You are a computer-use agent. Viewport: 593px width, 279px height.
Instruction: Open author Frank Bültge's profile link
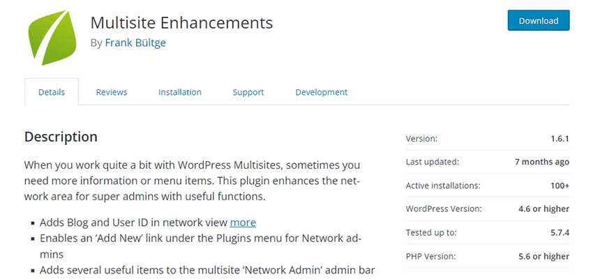coord(135,43)
